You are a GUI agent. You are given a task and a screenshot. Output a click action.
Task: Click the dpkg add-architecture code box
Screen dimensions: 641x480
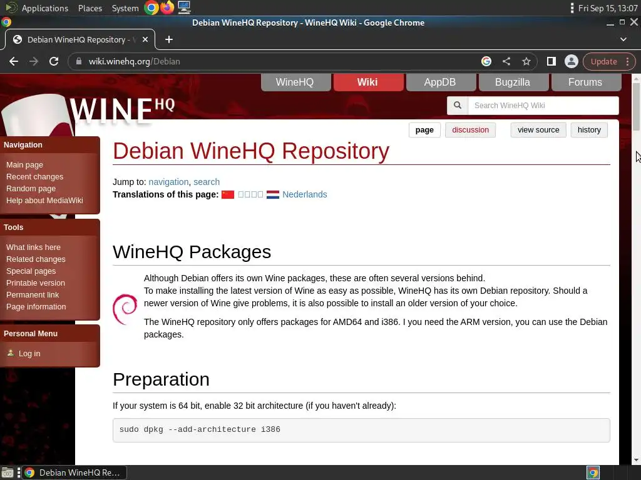[361, 430]
